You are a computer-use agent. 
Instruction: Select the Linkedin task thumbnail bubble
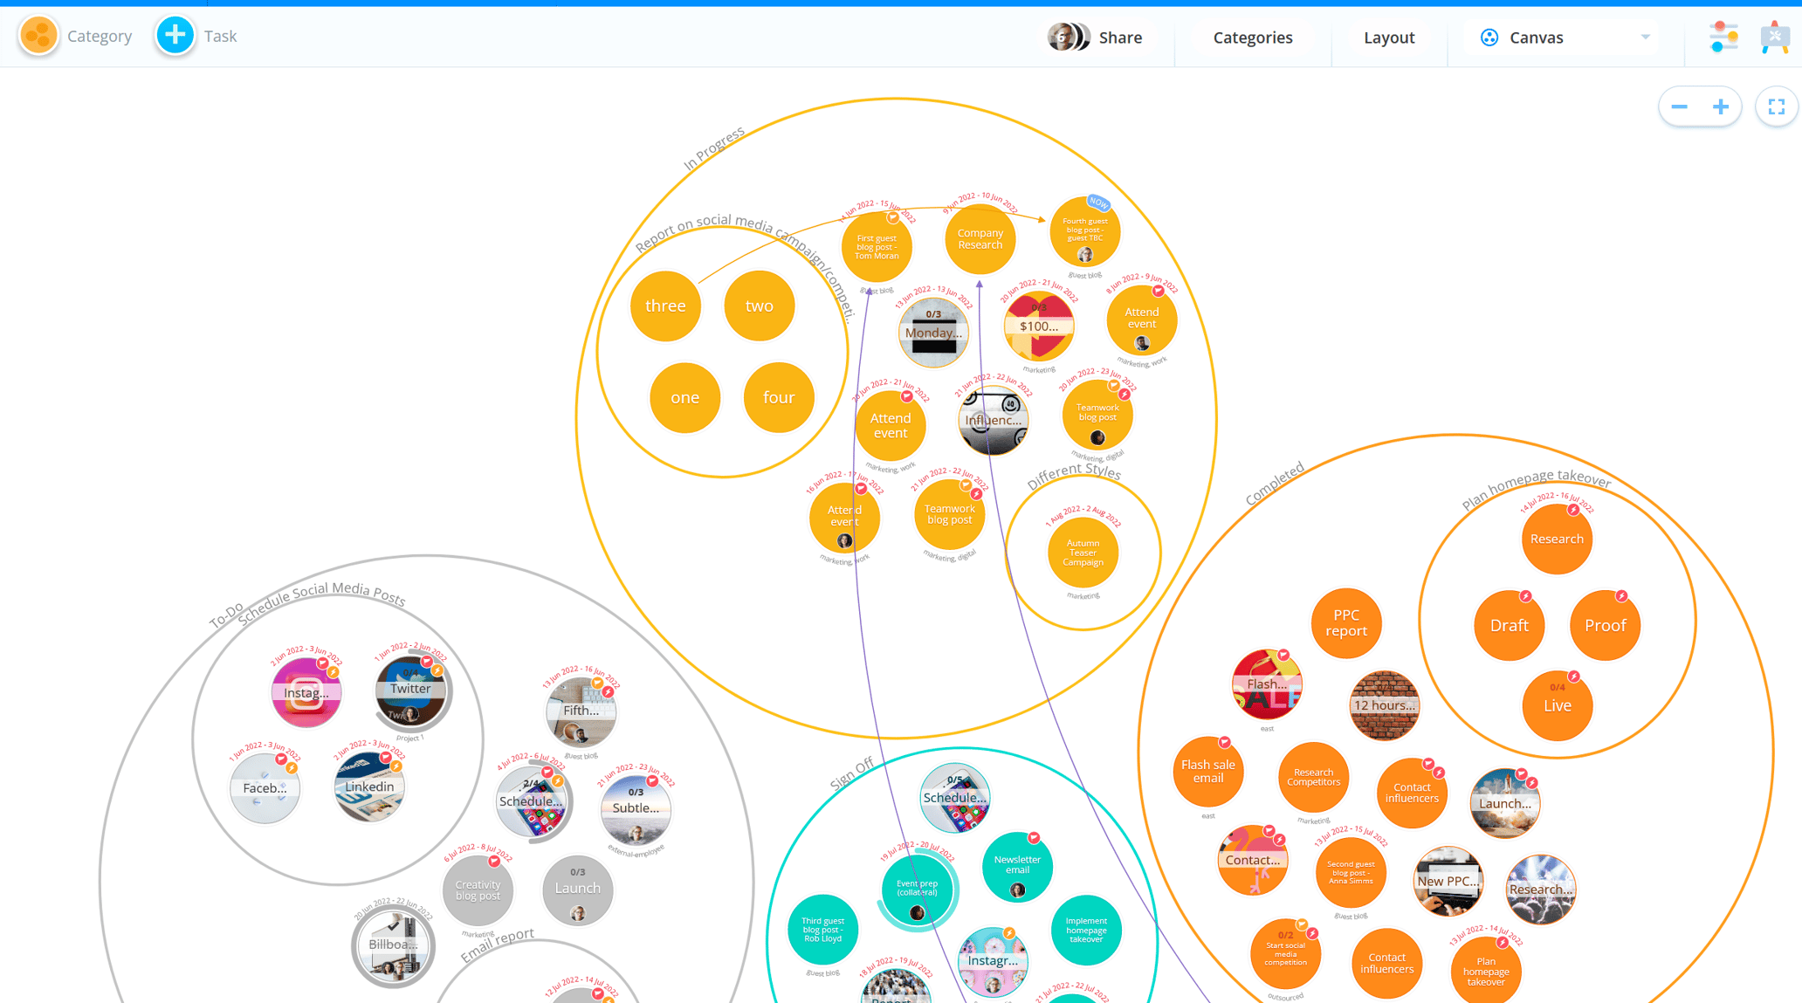point(369,787)
